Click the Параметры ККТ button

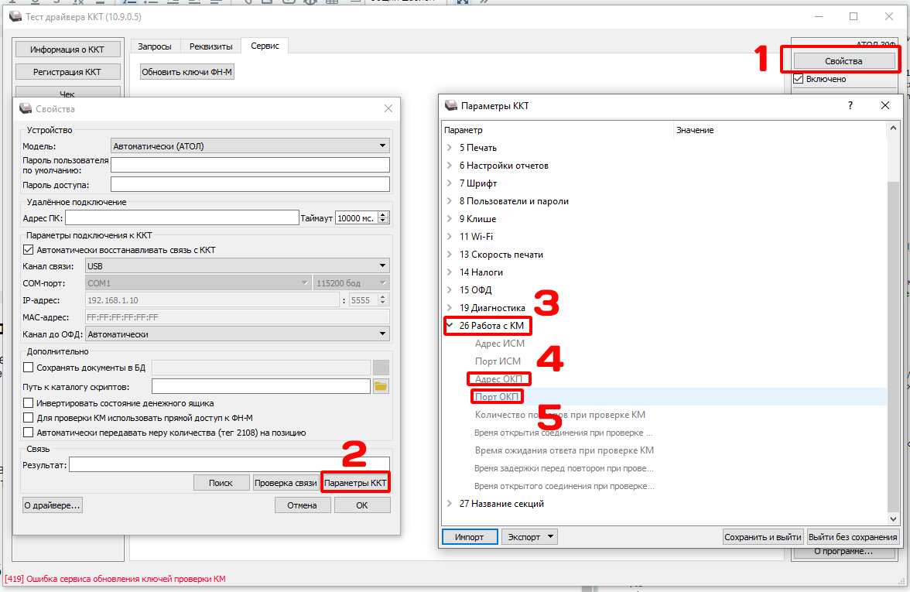(356, 483)
